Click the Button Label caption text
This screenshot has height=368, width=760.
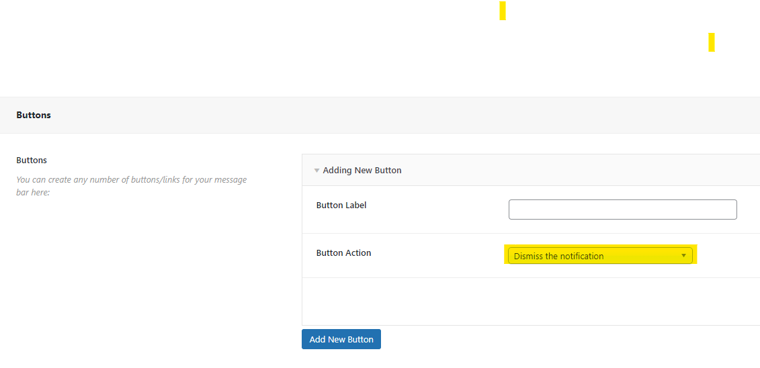click(x=341, y=205)
